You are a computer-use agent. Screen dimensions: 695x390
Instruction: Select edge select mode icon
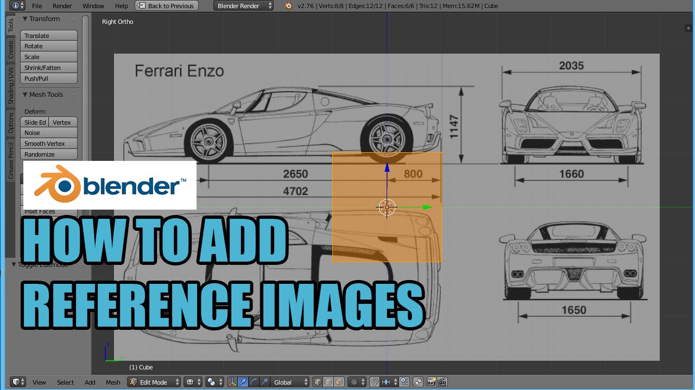pos(328,382)
